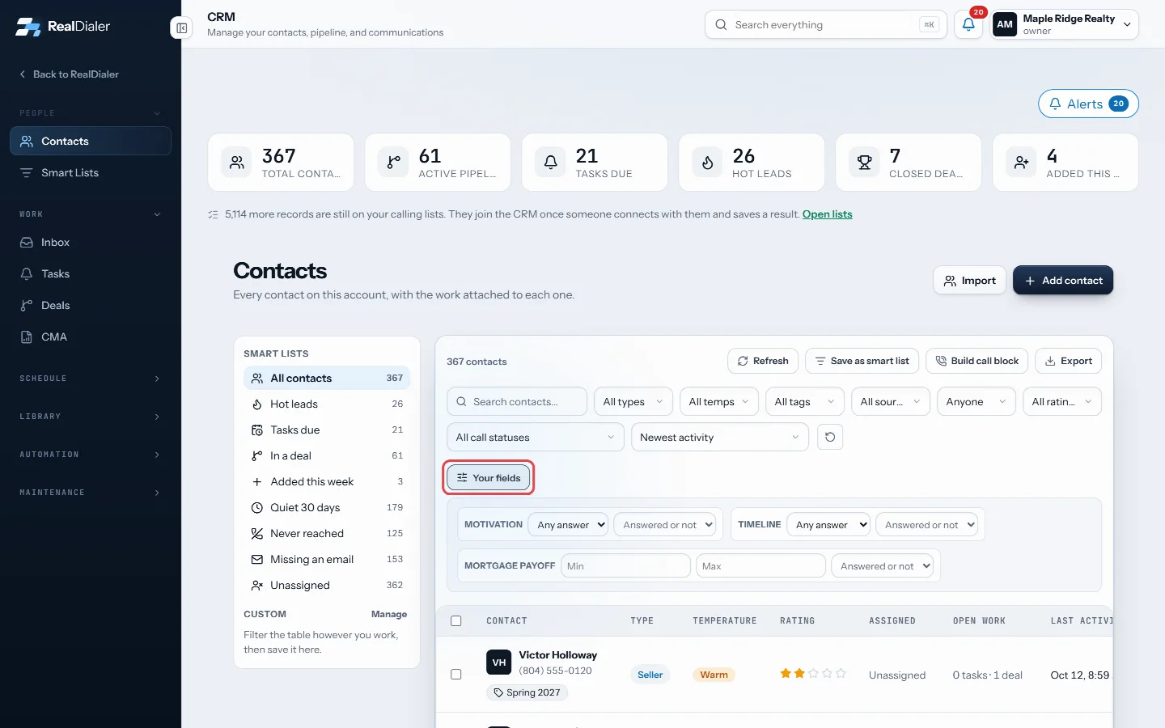Toggle the select-all contacts checkbox in header
1165x728 pixels.
click(456, 621)
